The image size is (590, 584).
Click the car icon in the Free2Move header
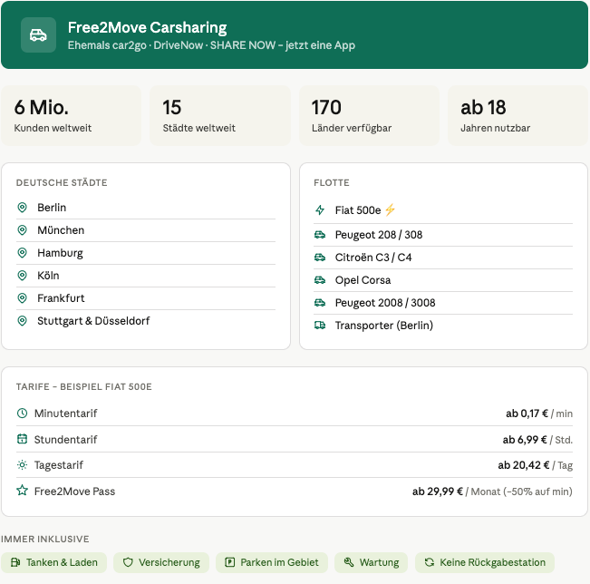[38, 35]
